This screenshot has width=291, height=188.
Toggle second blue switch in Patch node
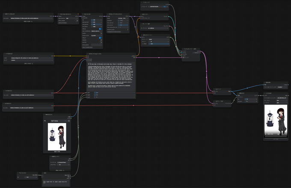(101, 38)
